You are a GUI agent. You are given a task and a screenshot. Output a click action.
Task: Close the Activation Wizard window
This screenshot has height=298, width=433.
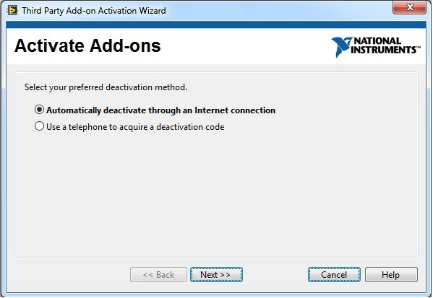tap(409, 7)
